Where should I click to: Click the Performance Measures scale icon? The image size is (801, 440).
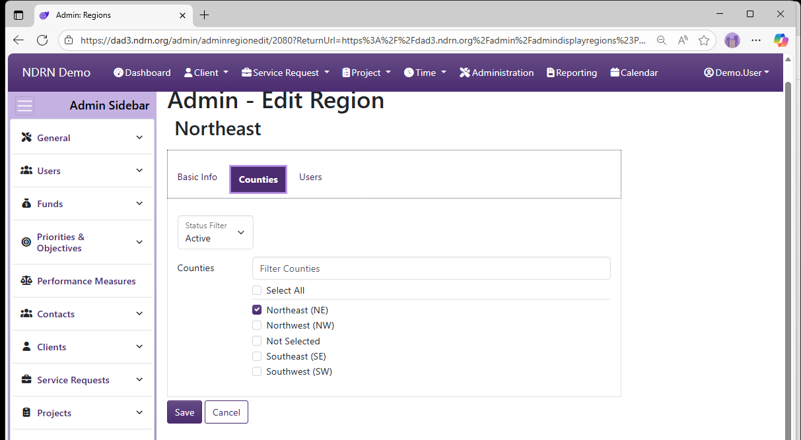coord(26,281)
